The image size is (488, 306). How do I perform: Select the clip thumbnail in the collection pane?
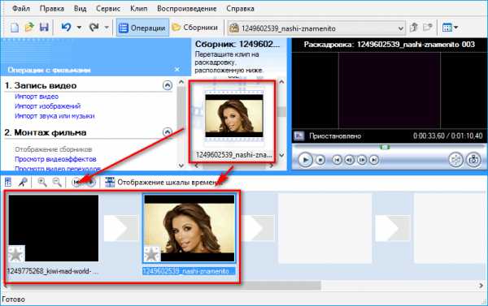pyautogui.click(x=234, y=116)
